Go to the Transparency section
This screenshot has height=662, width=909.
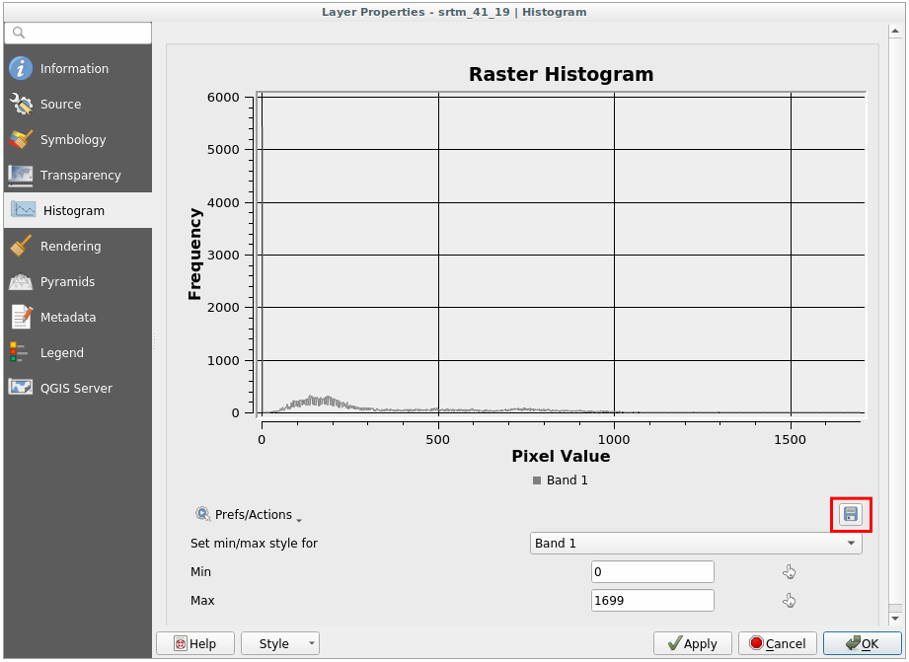coord(79,176)
